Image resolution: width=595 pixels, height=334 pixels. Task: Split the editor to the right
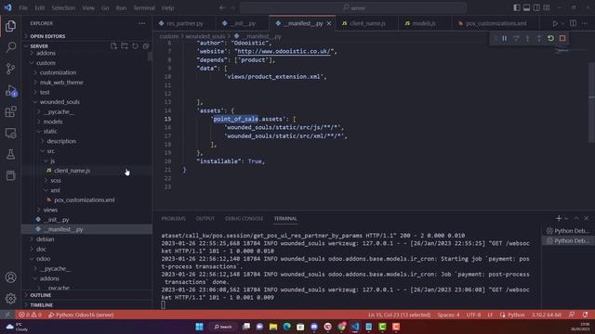point(573,23)
